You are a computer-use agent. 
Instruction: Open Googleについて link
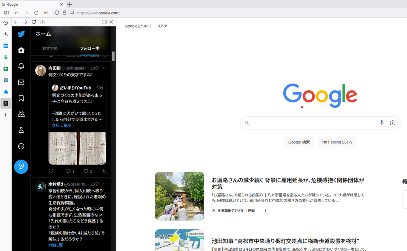pos(138,26)
